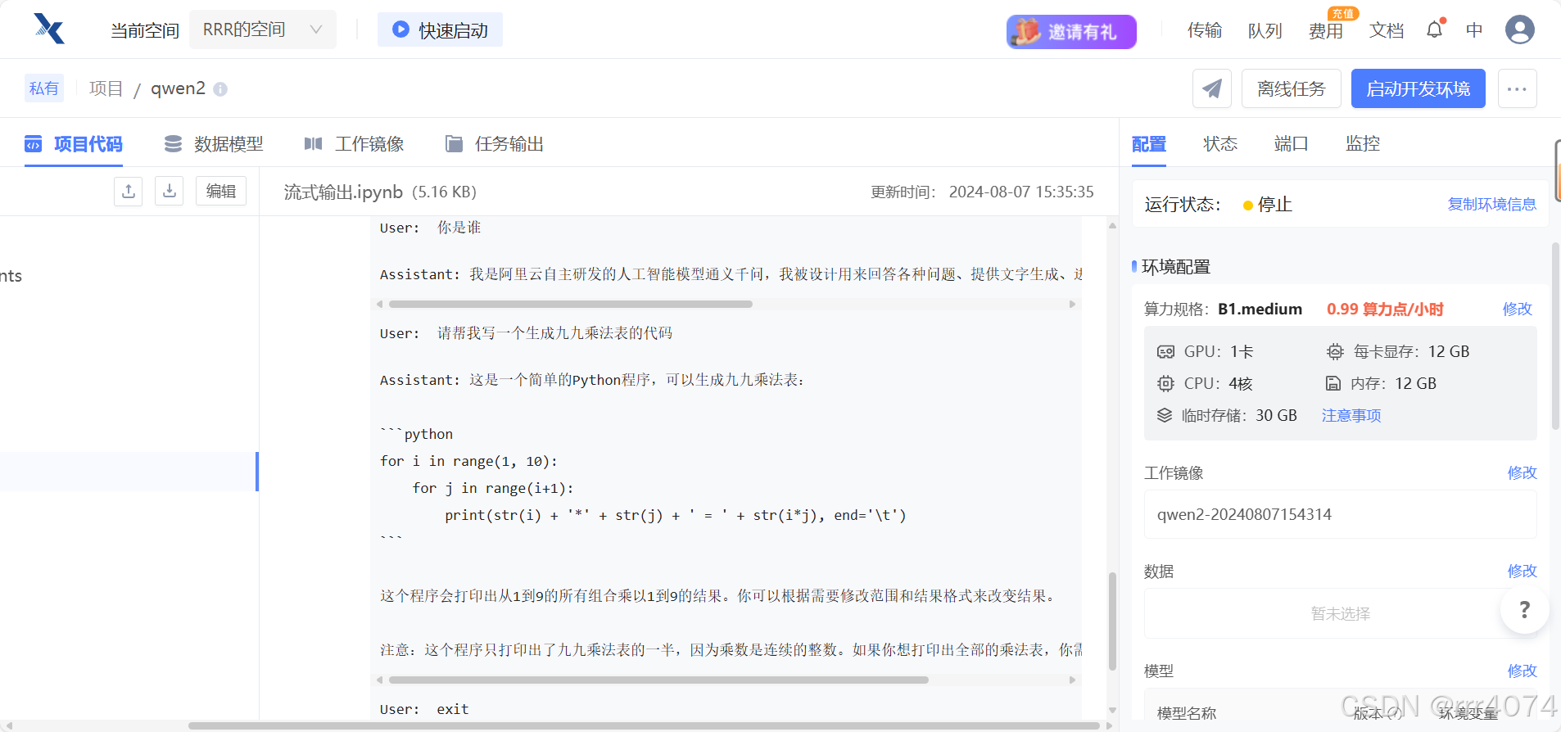Open the 文档 documentation menu
Viewport: 1561px width, 732px height.
tap(1387, 30)
